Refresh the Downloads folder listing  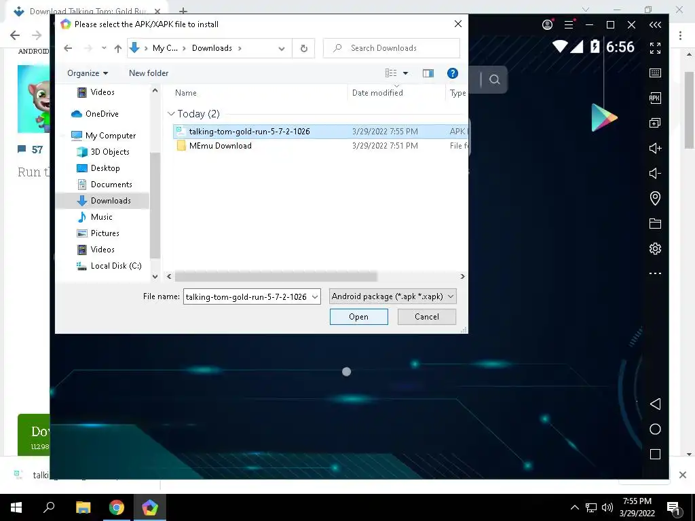[303, 48]
